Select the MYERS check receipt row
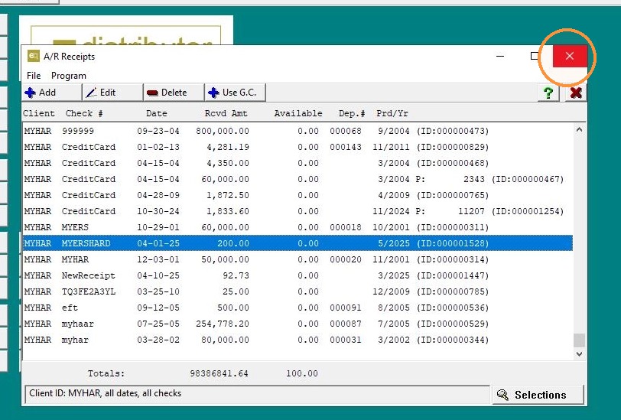Viewport: 621px width, 420px height. 297,227
